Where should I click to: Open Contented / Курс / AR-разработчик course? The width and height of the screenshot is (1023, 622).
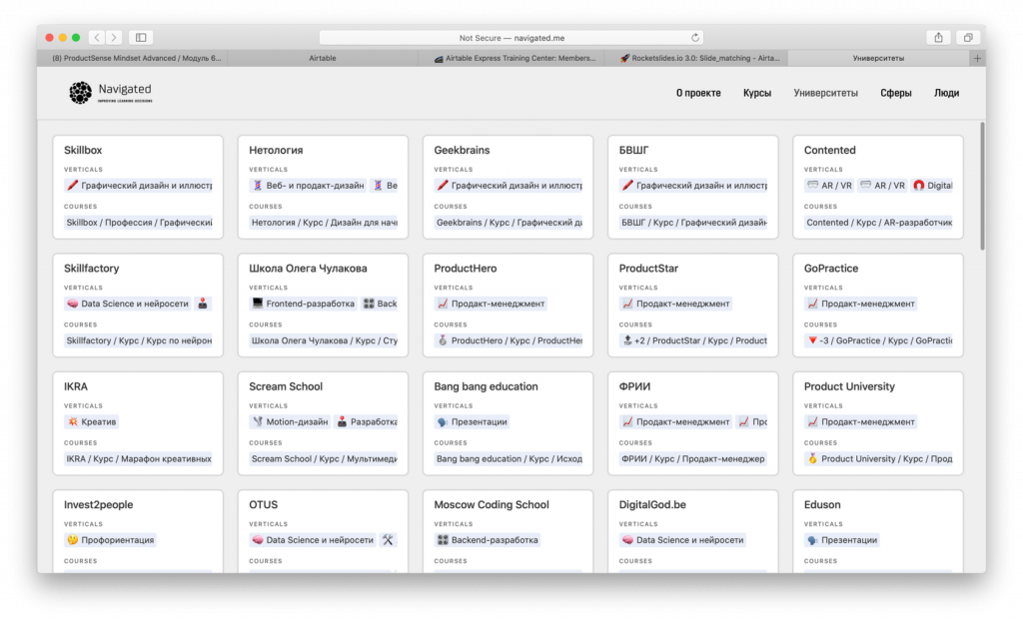(878, 223)
